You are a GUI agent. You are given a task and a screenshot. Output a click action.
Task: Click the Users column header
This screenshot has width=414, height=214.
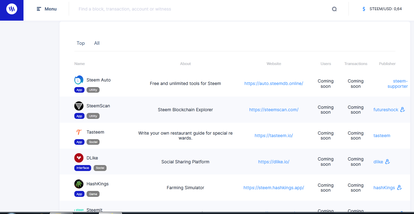coord(326,64)
